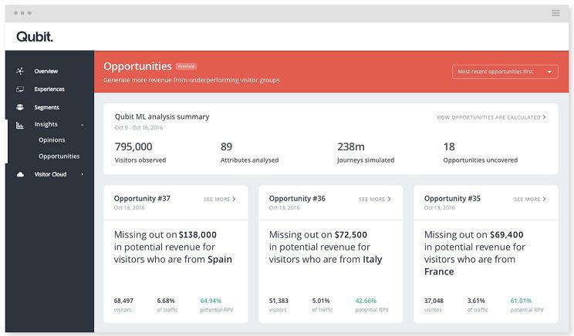This screenshot has width=574, height=336.
Task: Click the Qubit ML analysis summary heading
Action: click(x=162, y=116)
